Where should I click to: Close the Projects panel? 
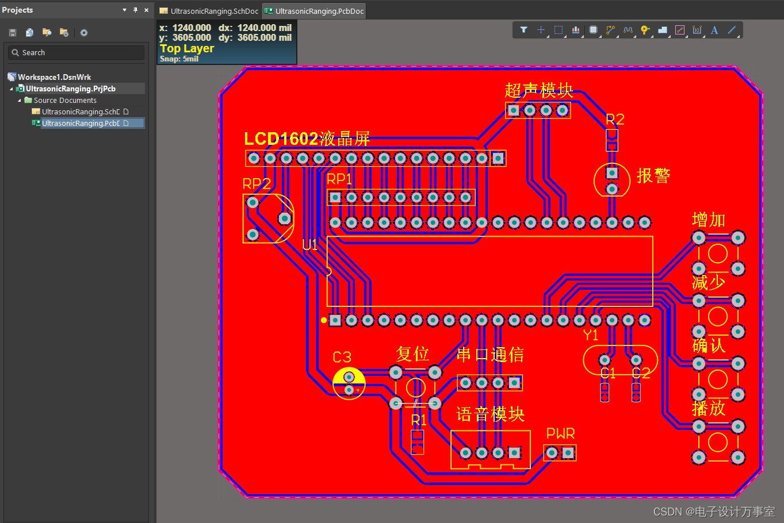point(146,10)
